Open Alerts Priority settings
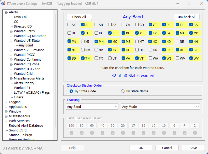This screenshot has width=208, height=154. [24, 83]
